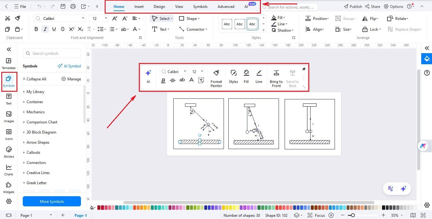Click the floating toolbar AI sparkle icon
Screen dimensions: 432x219
(x=148, y=73)
